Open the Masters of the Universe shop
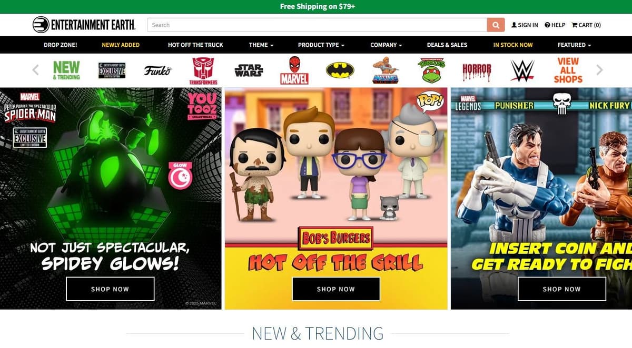632x348 pixels. click(x=386, y=70)
